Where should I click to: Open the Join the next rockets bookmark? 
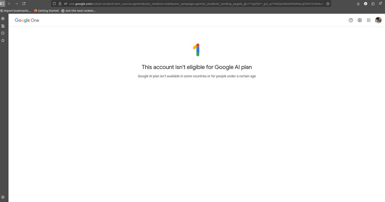79,11
